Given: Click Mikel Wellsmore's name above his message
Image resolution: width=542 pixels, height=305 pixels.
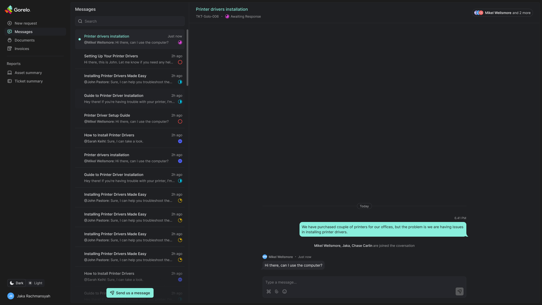Looking at the screenshot, I should tap(281, 257).
